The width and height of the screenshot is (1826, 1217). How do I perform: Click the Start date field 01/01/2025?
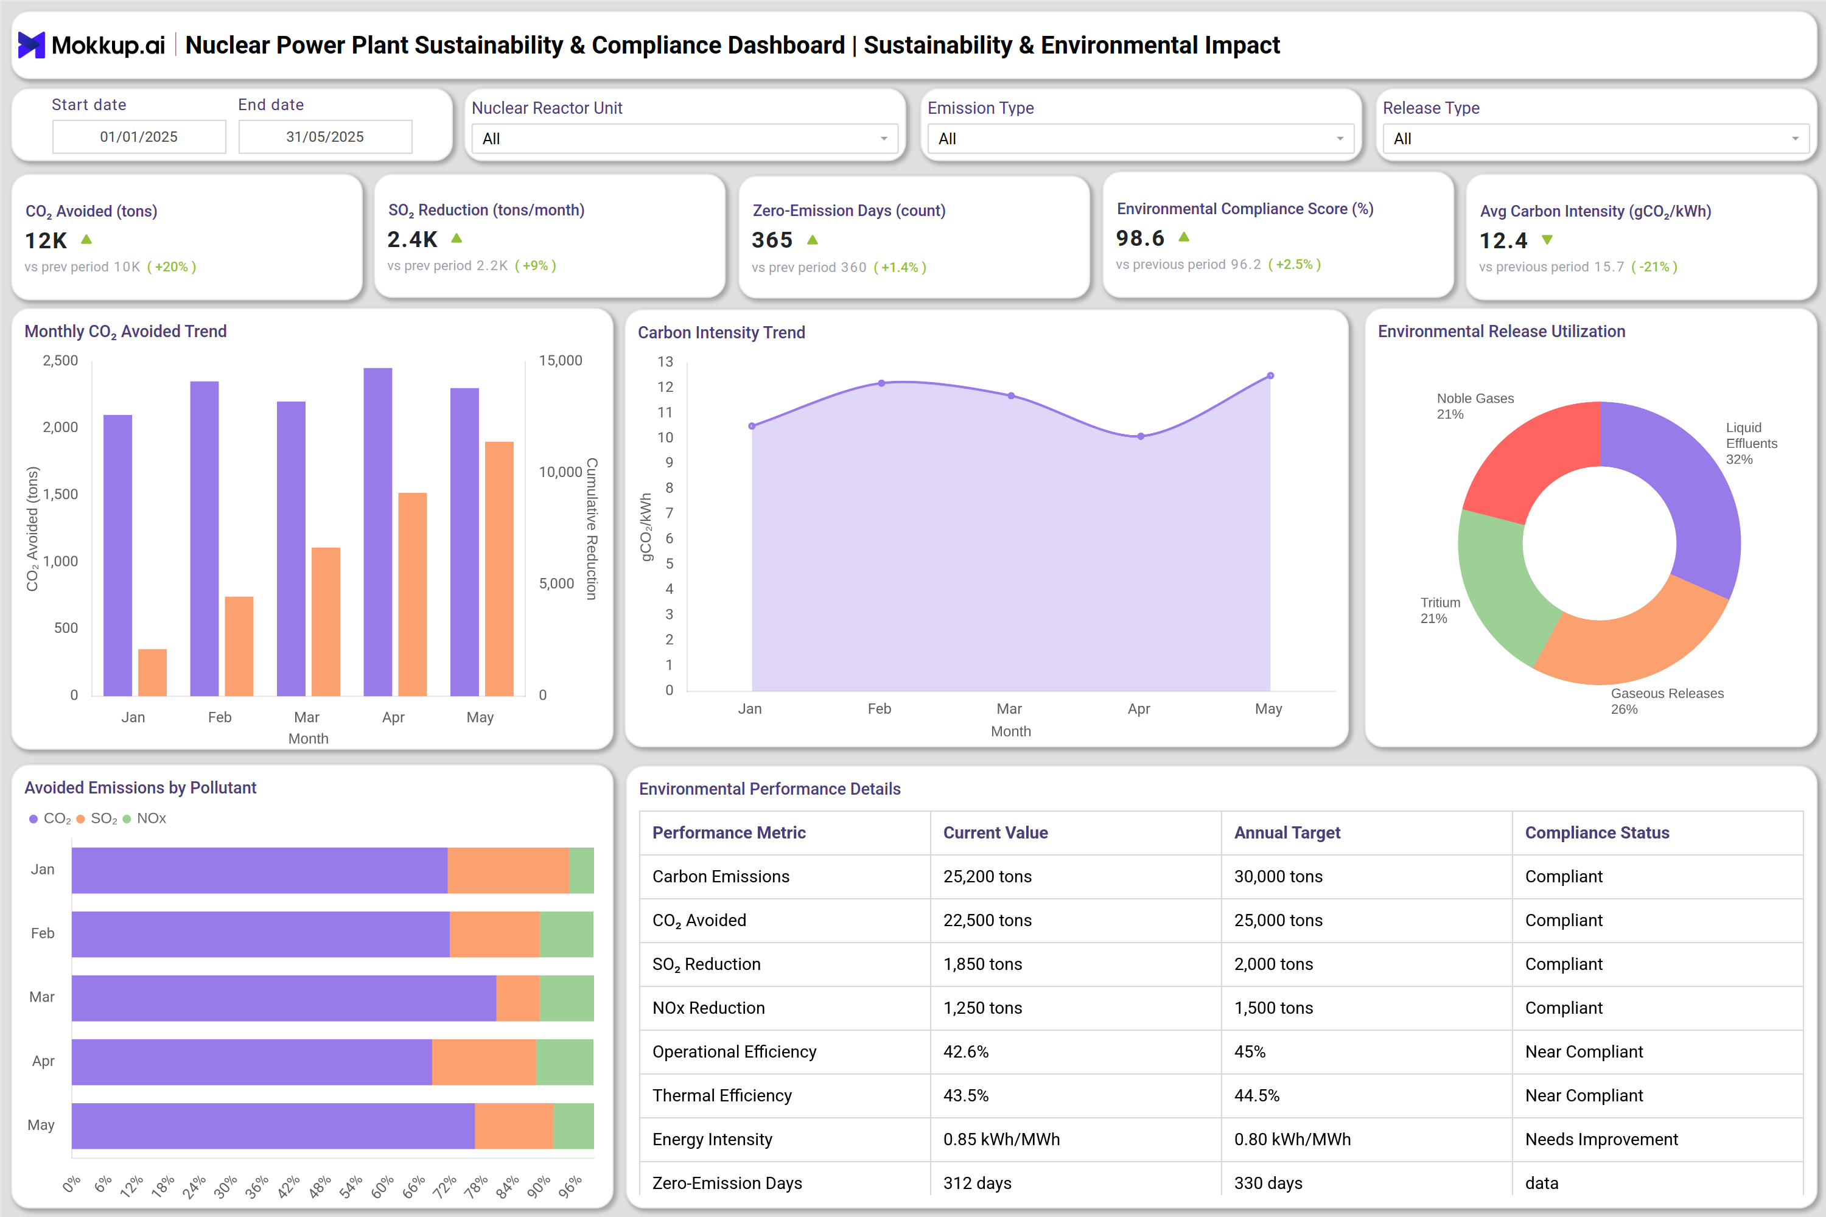pos(139,136)
